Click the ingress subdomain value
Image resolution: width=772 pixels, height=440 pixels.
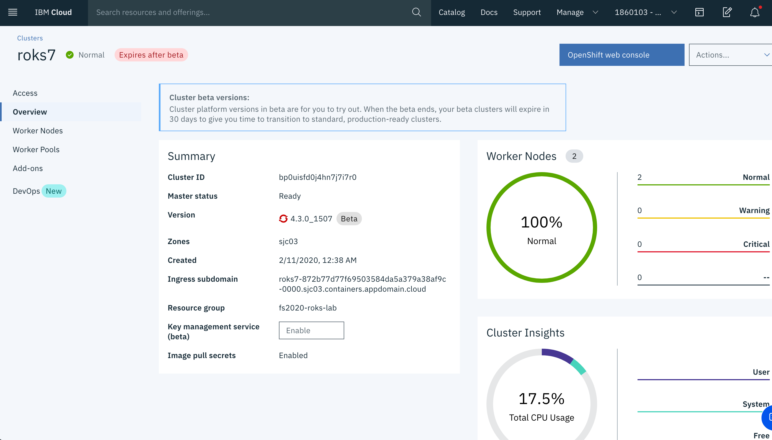(362, 284)
